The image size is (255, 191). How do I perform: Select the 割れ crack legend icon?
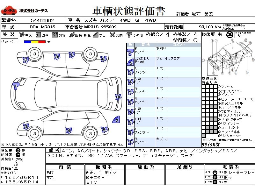pyautogui.click(x=55, y=35)
